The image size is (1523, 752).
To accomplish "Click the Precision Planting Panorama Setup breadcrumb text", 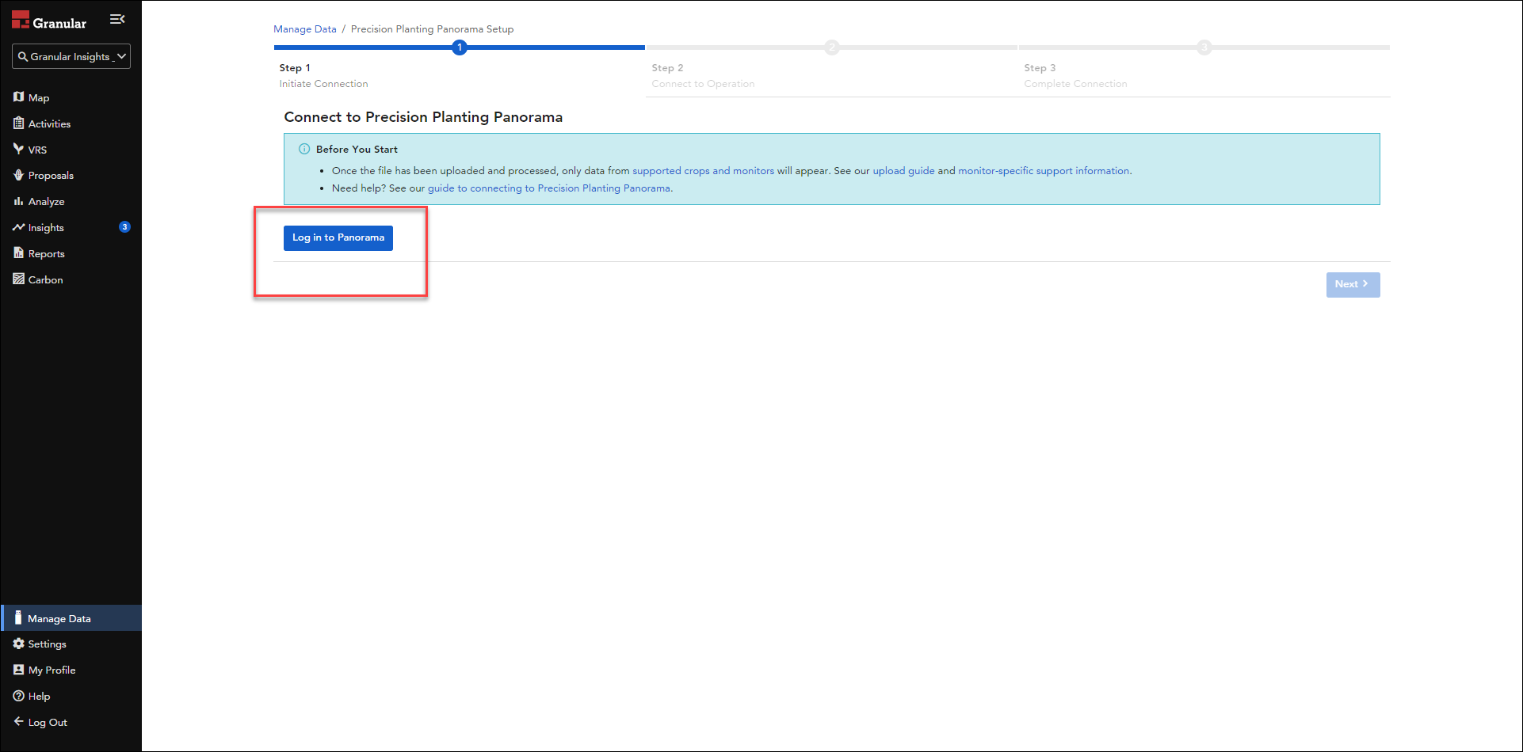I will tap(432, 29).
